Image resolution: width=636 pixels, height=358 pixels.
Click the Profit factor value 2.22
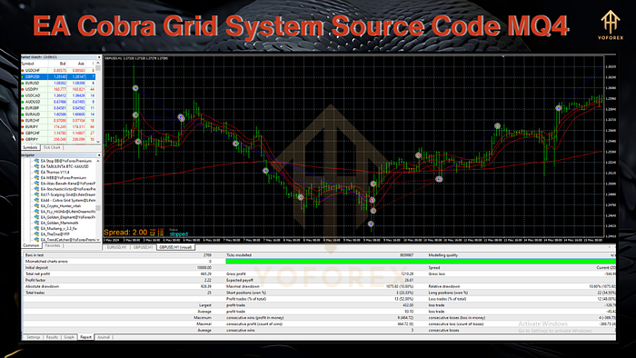[208, 280]
